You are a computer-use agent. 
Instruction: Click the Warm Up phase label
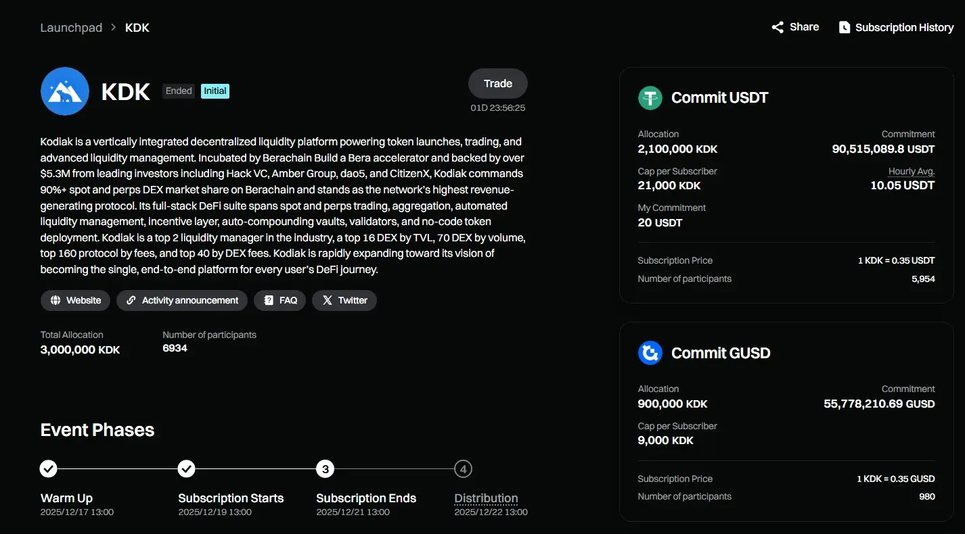tap(66, 498)
